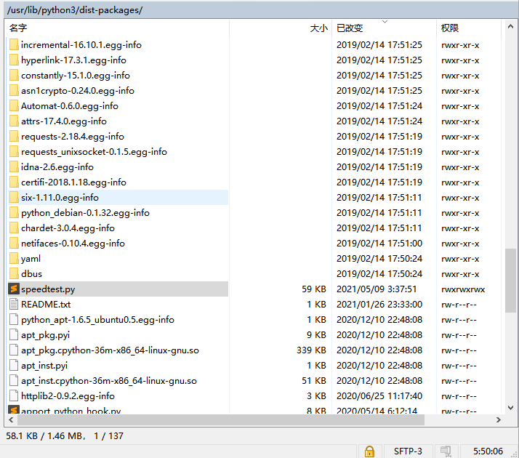This screenshot has height=458, width=519.
Task: Click the 58.1 KB / 1.46 MB status text
Action: click(x=65, y=436)
